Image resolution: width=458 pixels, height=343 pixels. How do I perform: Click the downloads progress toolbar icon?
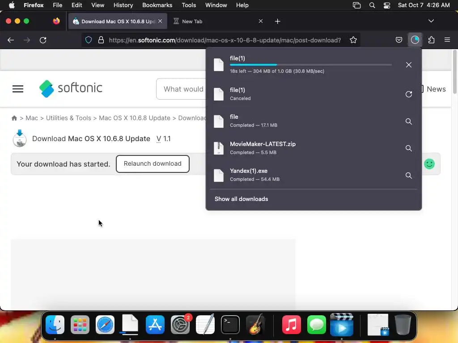[x=415, y=40]
